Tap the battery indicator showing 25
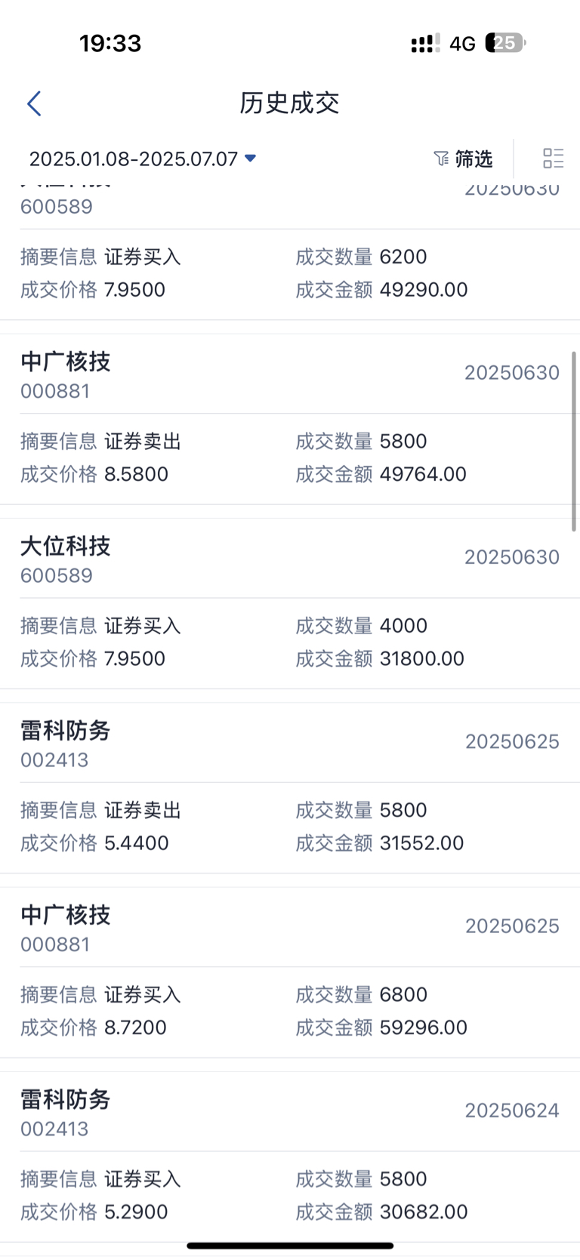 click(505, 43)
